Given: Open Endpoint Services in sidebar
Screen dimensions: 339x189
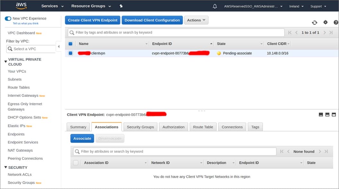Looking at the screenshot, I should [23, 142].
